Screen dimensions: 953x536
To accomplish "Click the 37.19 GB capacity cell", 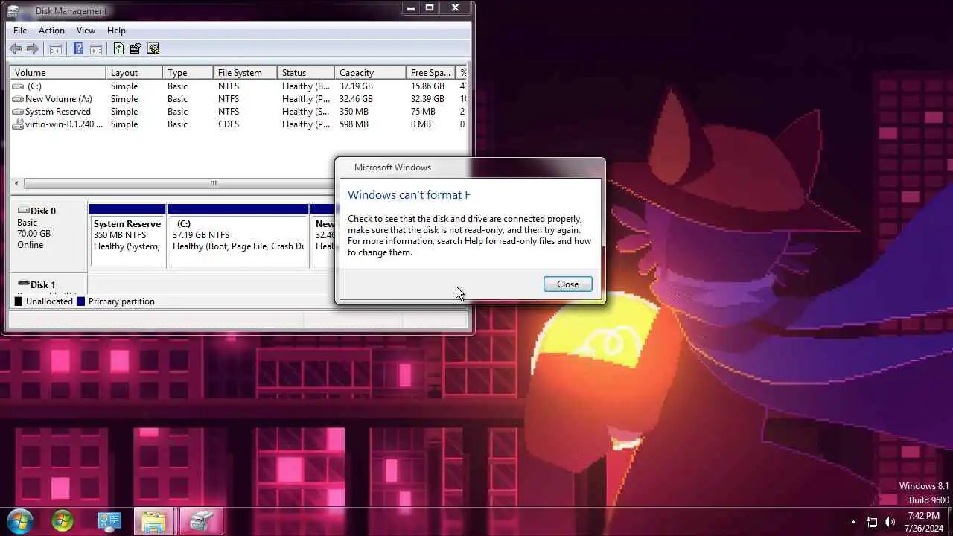I will [356, 86].
